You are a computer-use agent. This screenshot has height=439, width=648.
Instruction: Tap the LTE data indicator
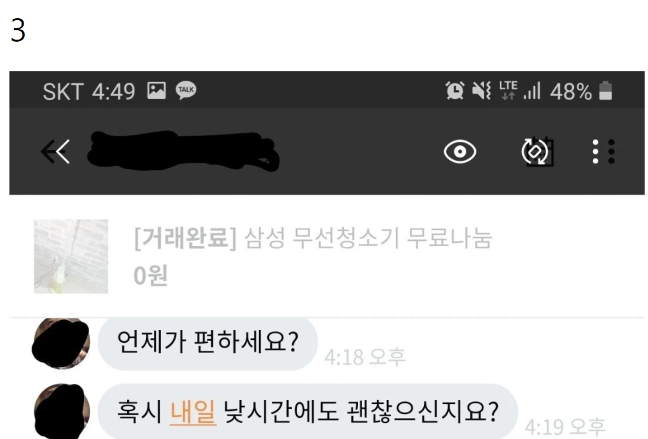coord(508,91)
